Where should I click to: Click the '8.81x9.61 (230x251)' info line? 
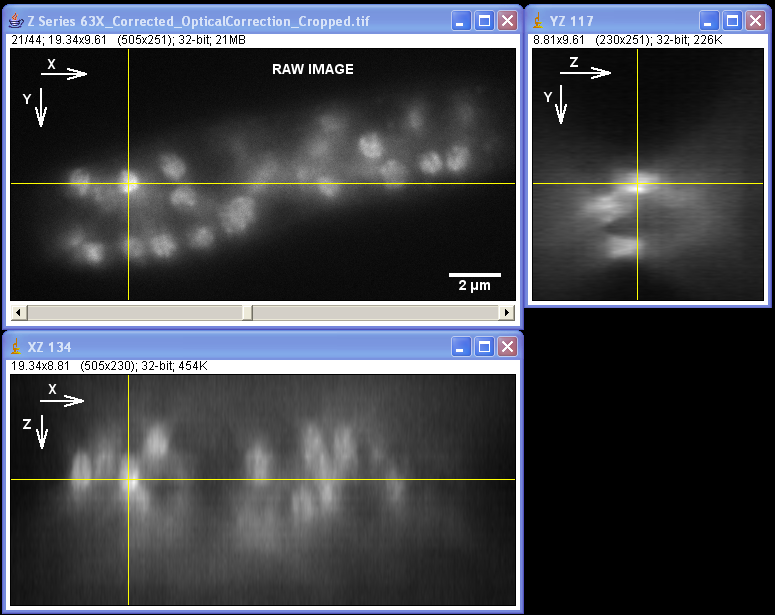(x=628, y=40)
